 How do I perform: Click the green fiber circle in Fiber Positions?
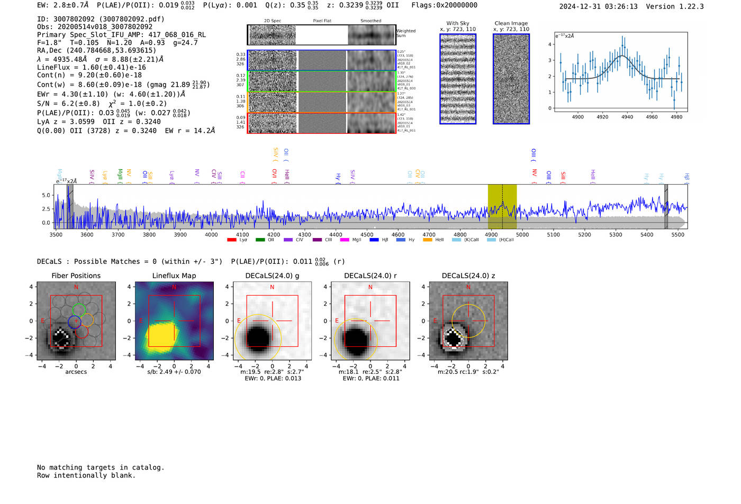pos(79,310)
